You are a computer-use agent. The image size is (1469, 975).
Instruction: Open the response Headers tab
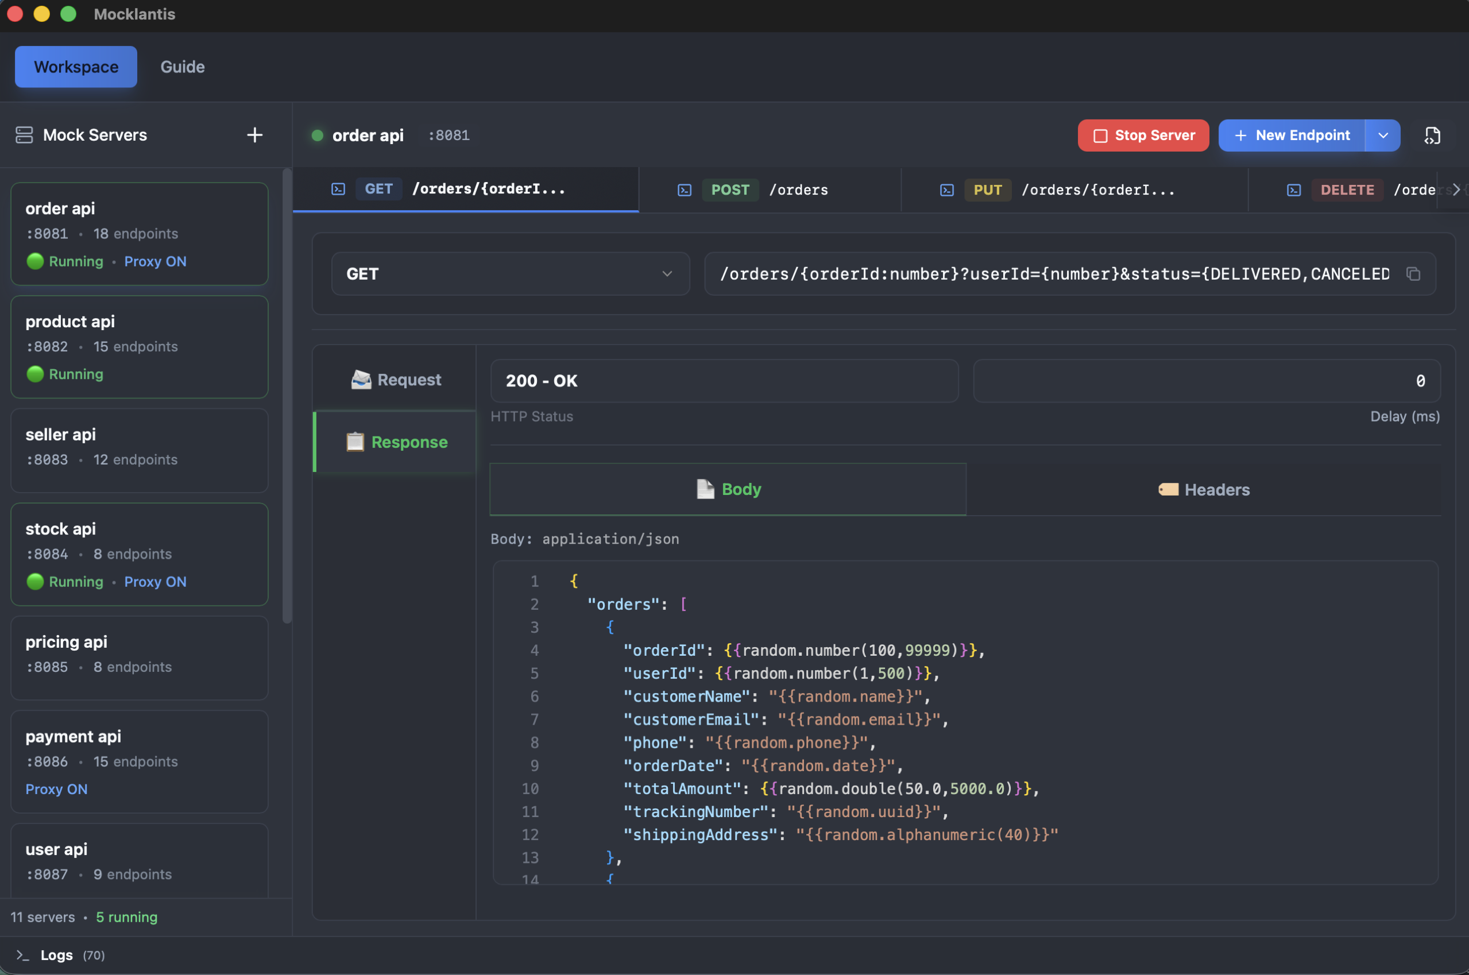pos(1204,489)
